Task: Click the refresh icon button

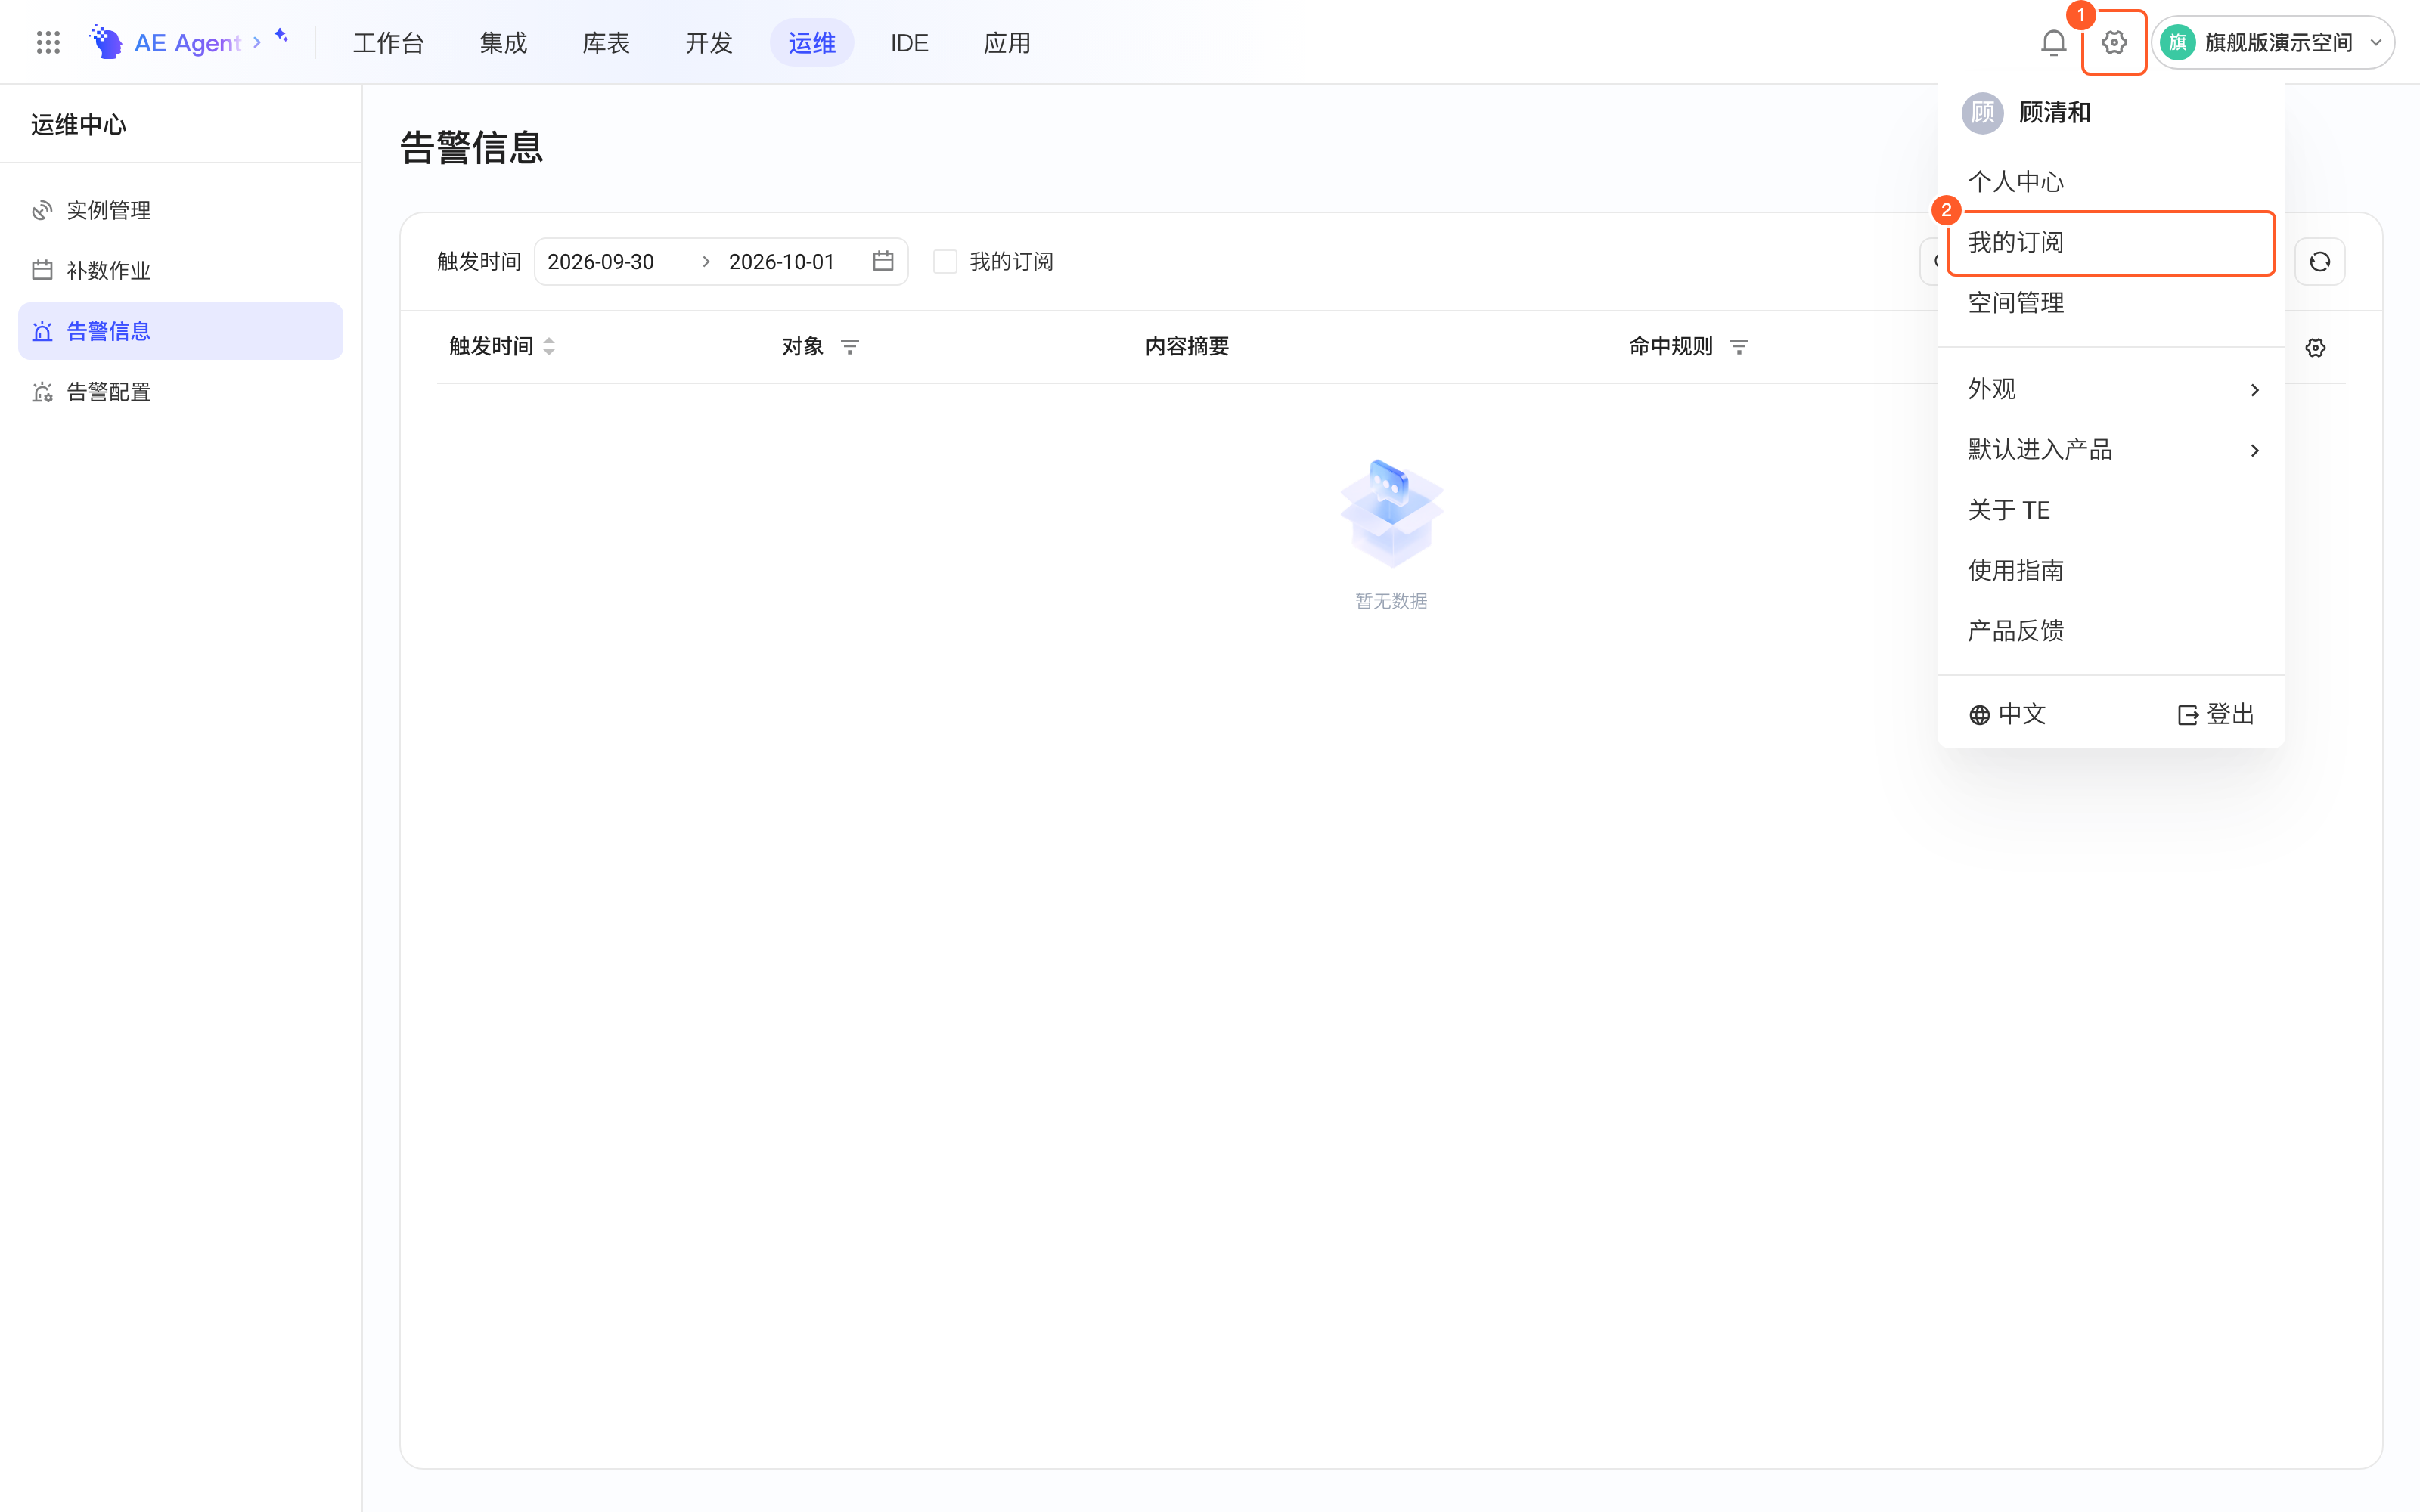Action: coord(2320,262)
